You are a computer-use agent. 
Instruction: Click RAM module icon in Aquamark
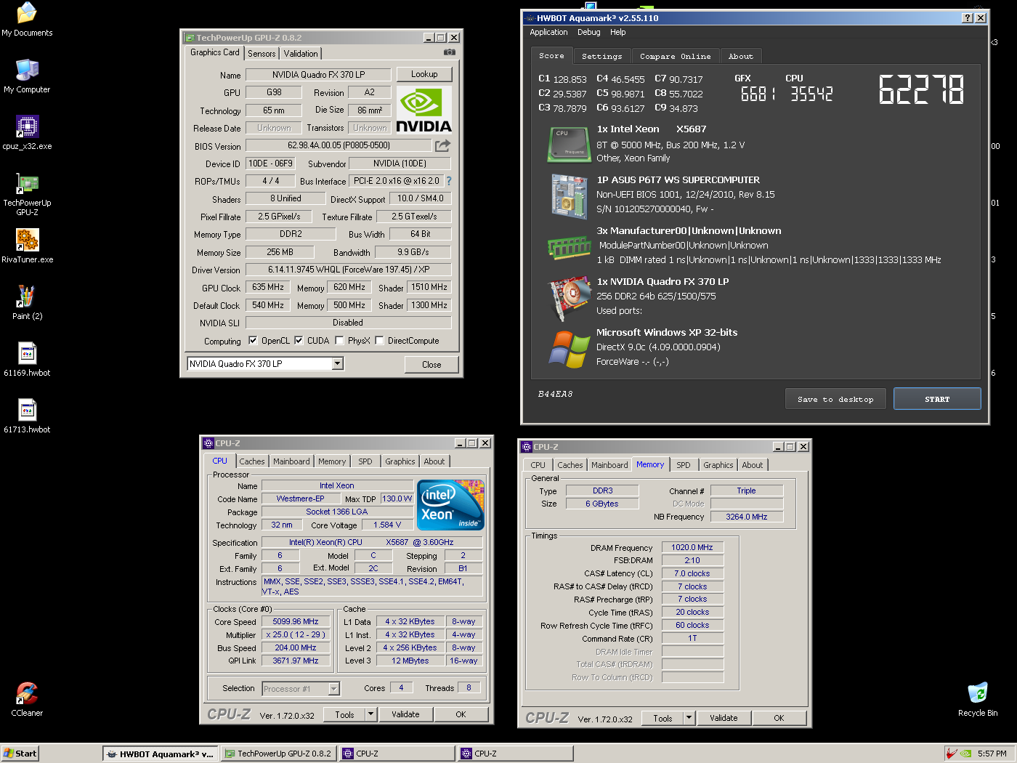point(569,247)
